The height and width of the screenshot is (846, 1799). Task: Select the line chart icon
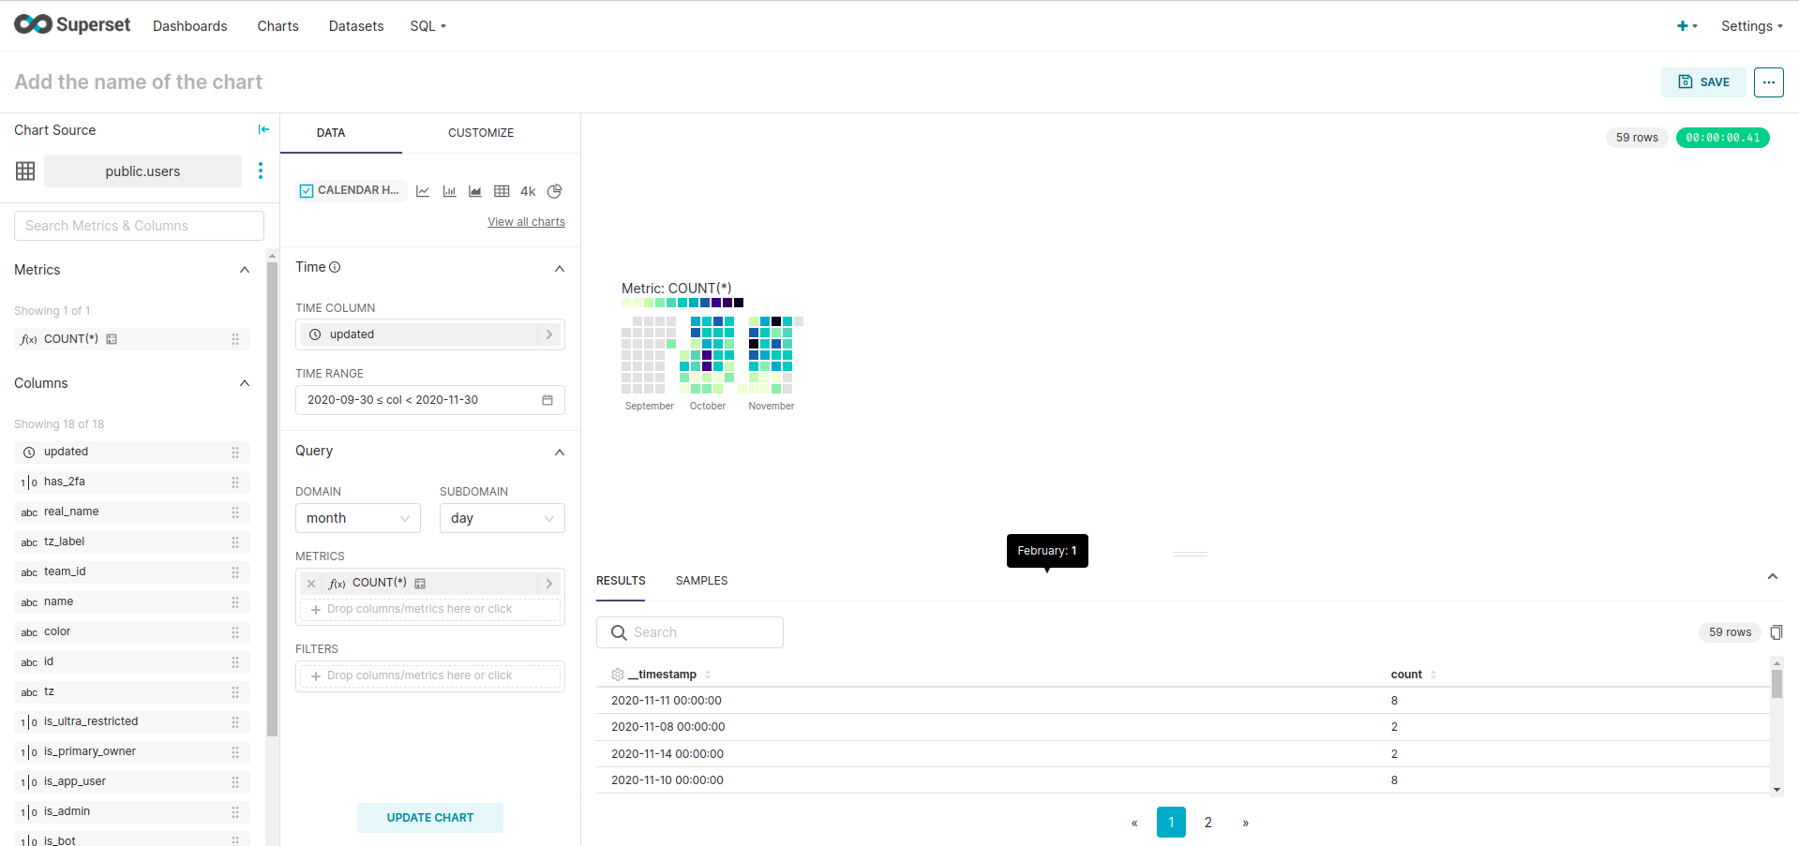[x=423, y=191]
